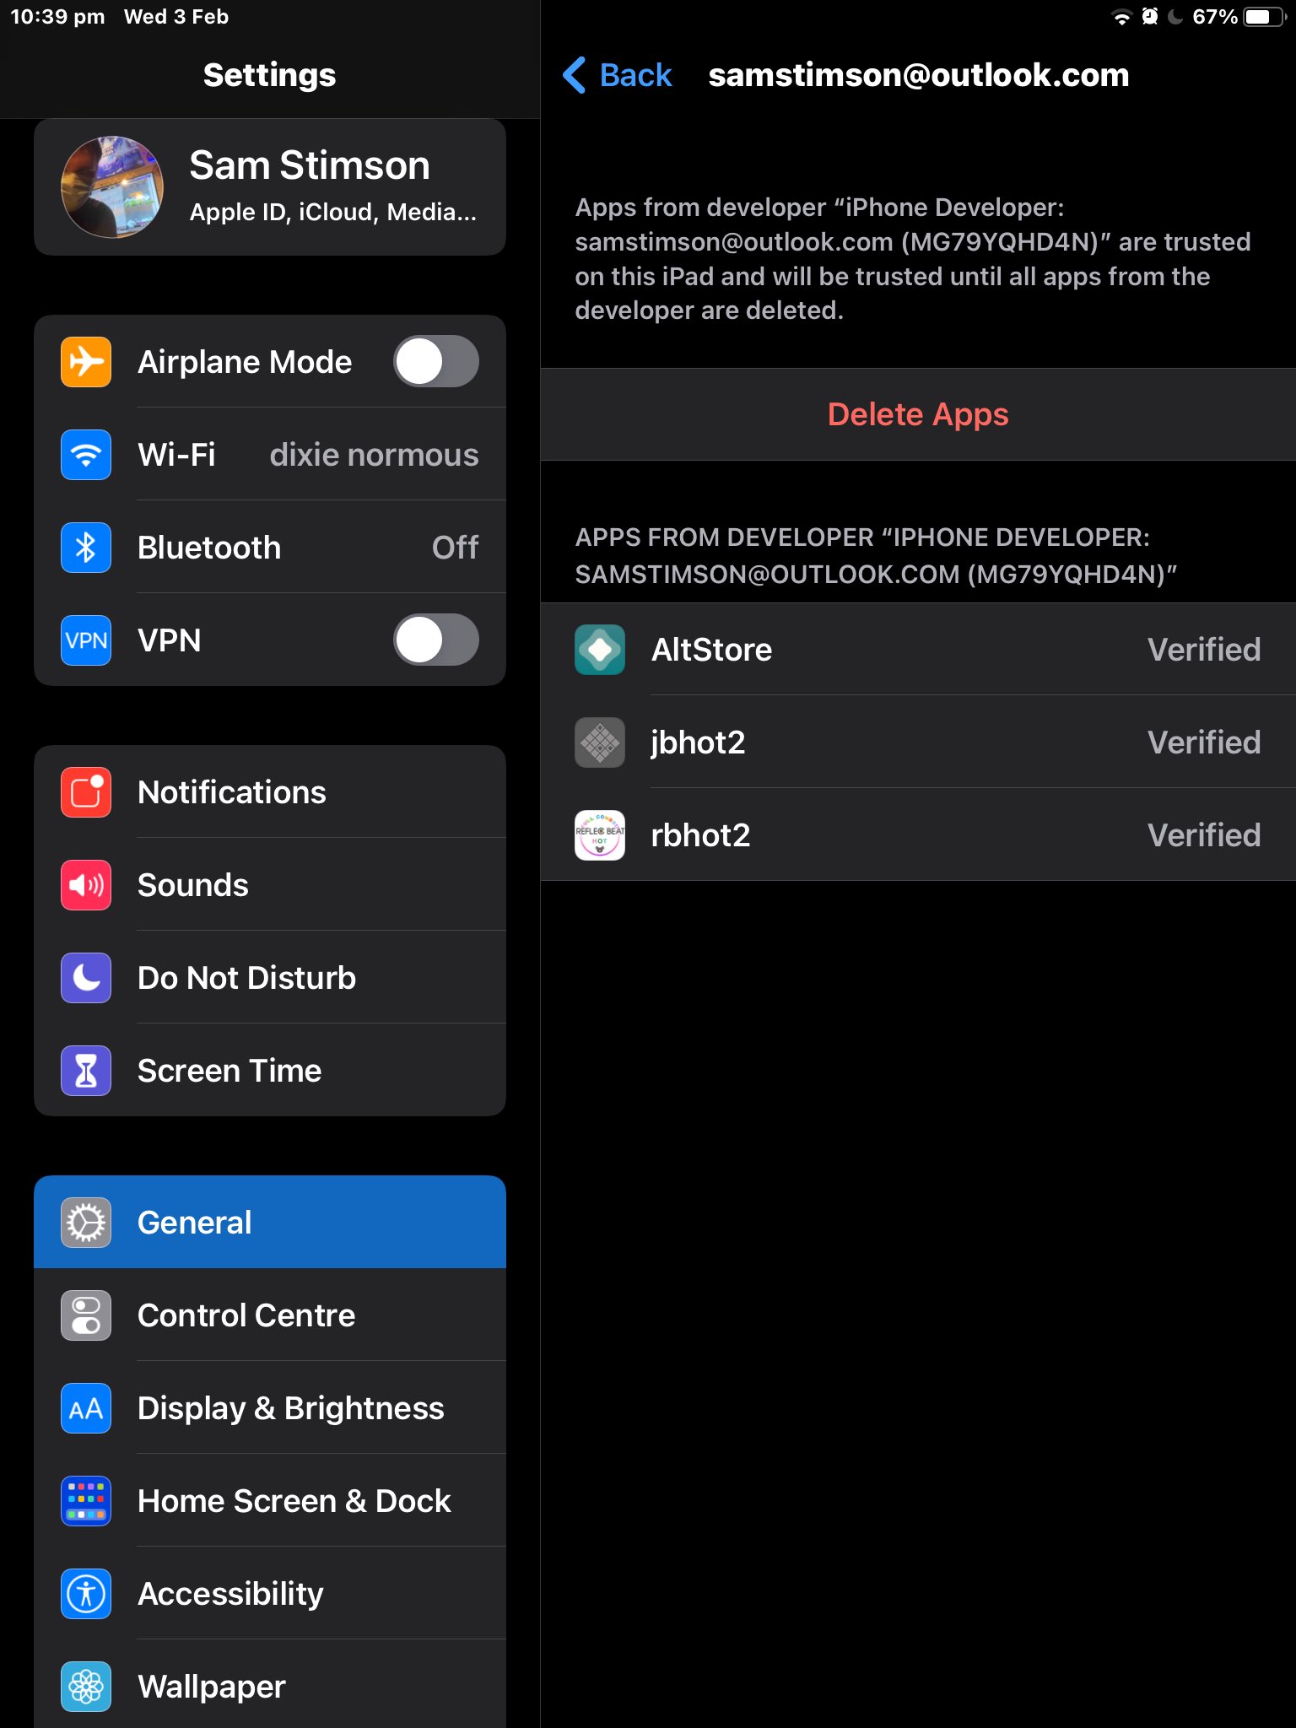Tap the Control Centre switches icon
The width and height of the screenshot is (1296, 1728).
86,1315
